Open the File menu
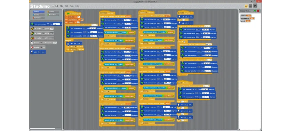This screenshot has width=295, height=131. click(62, 6)
